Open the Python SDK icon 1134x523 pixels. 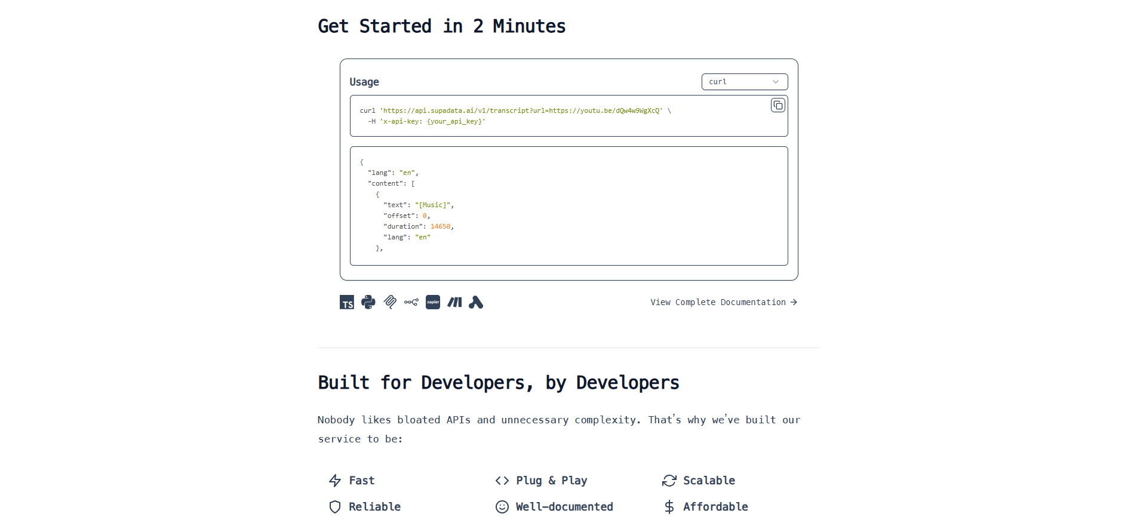coord(368,302)
